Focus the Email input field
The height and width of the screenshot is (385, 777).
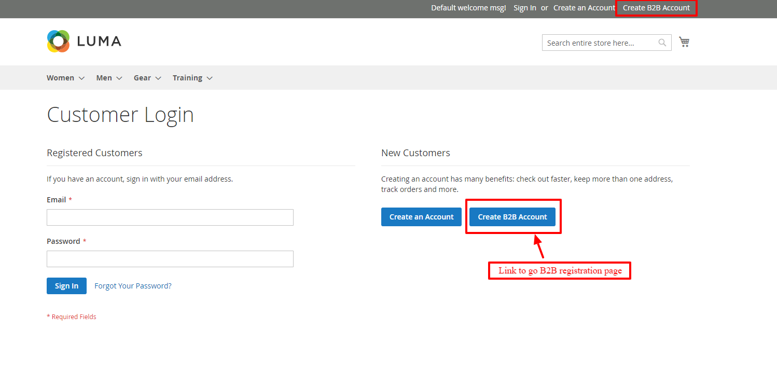[170, 217]
